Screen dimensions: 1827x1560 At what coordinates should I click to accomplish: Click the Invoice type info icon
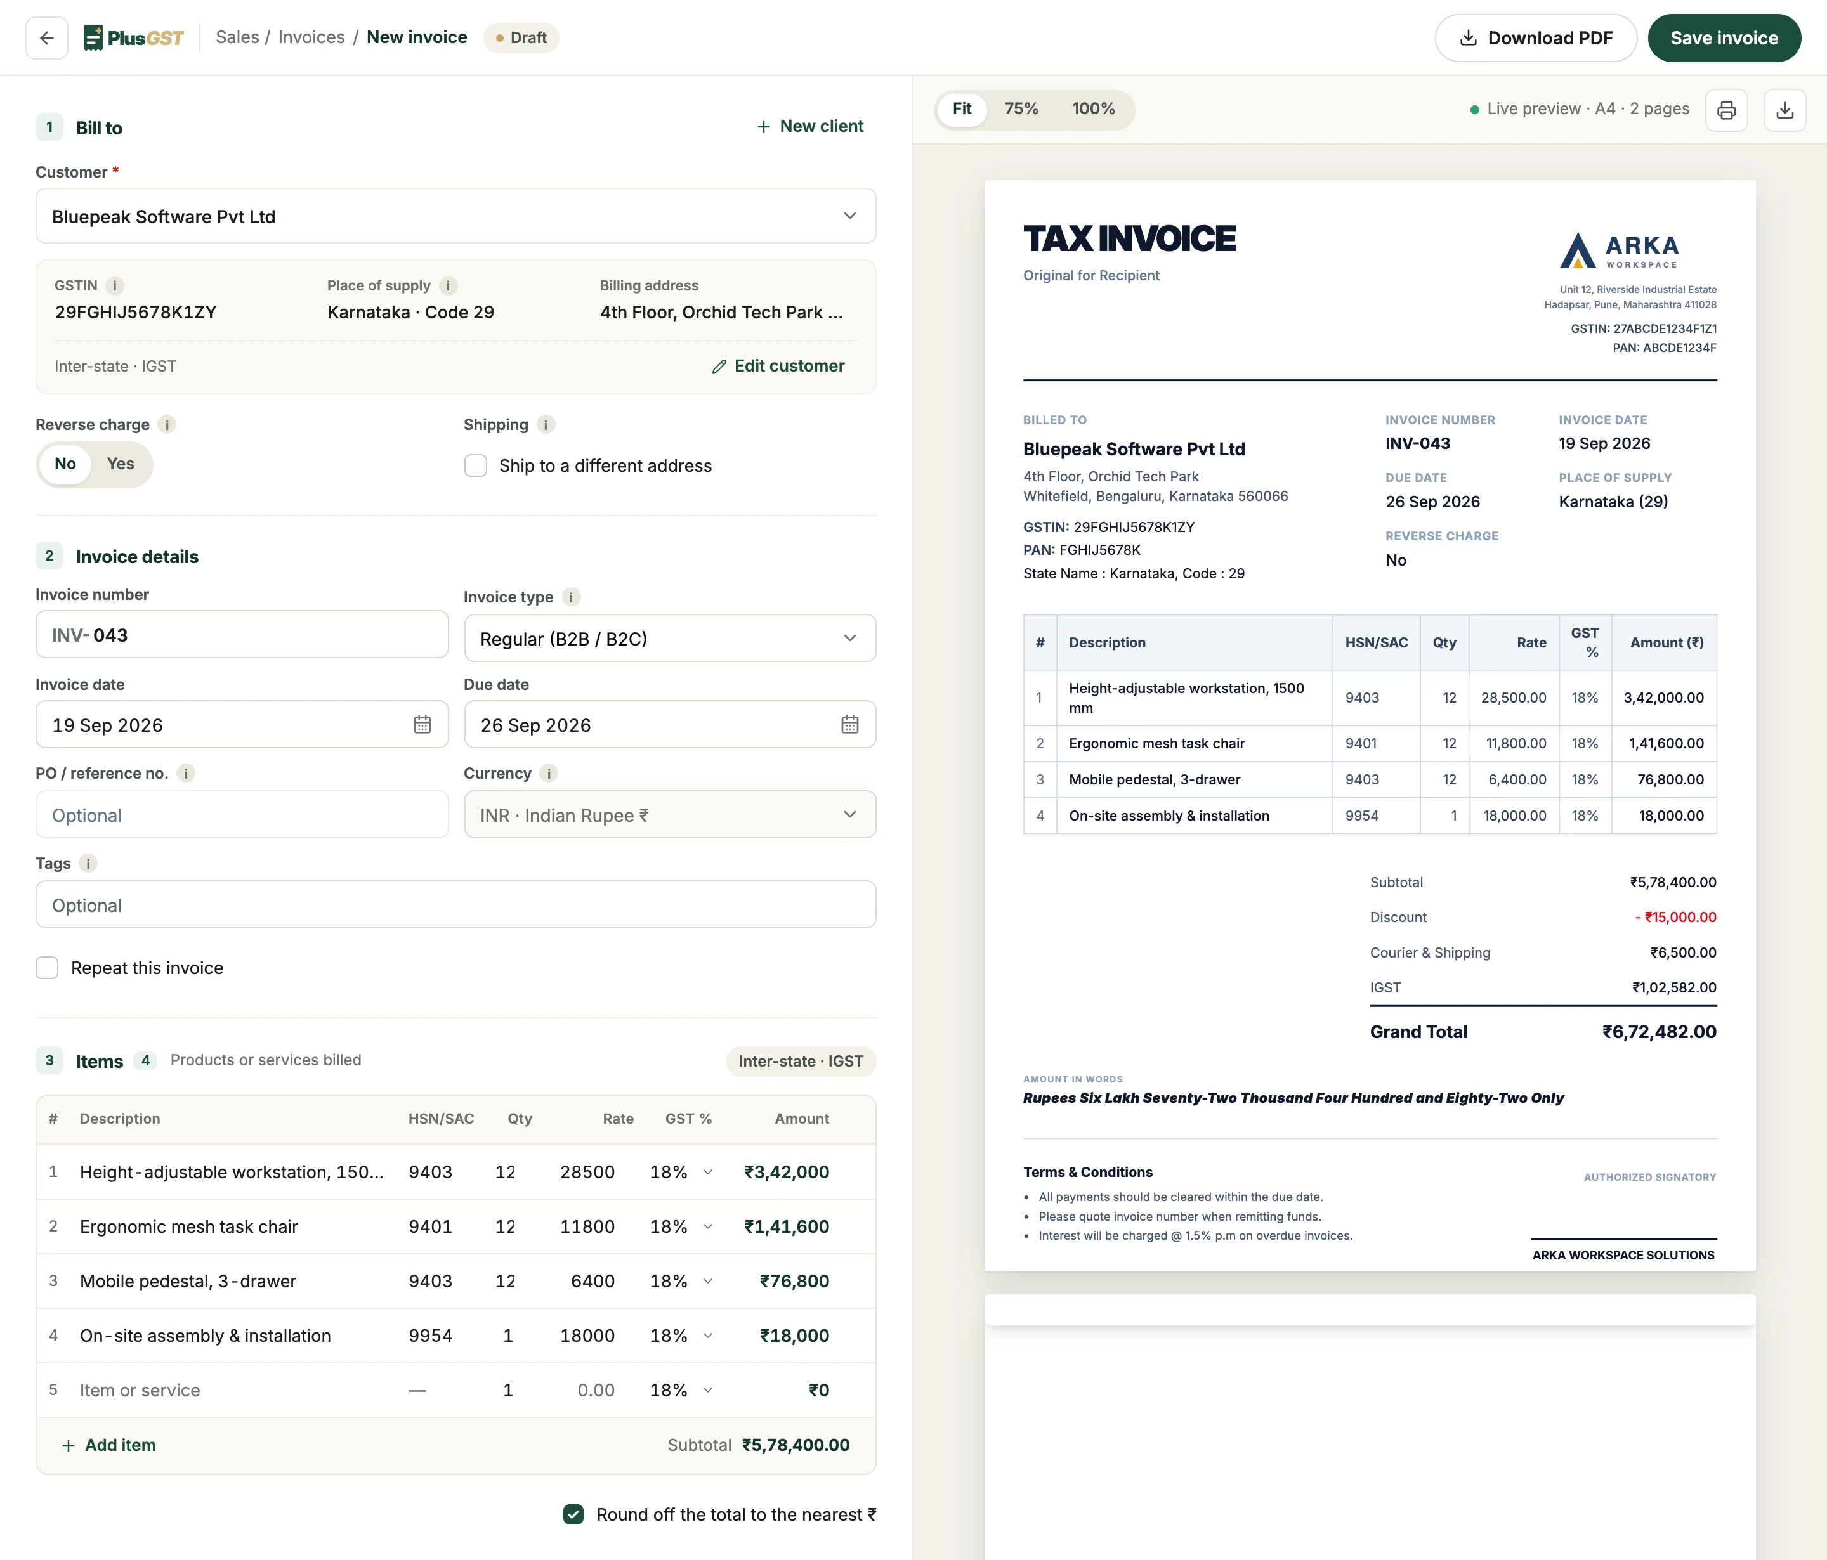(x=572, y=597)
